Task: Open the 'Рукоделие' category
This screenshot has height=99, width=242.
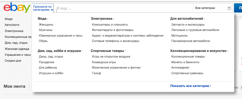Action: 46,62
